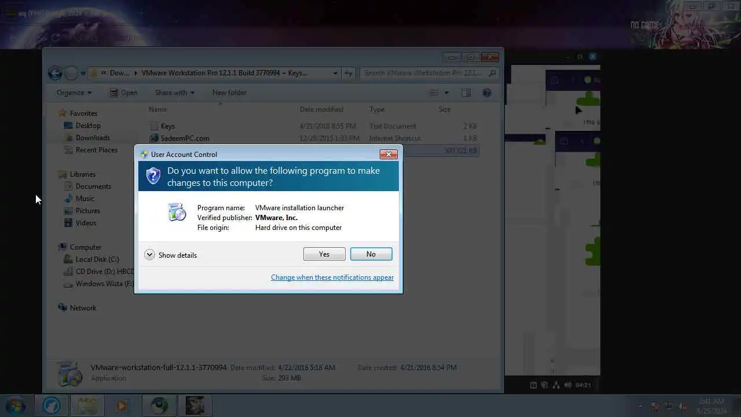Open the media player taskbar icon
Viewport: 741px width, 417px height.
(122, 405)
